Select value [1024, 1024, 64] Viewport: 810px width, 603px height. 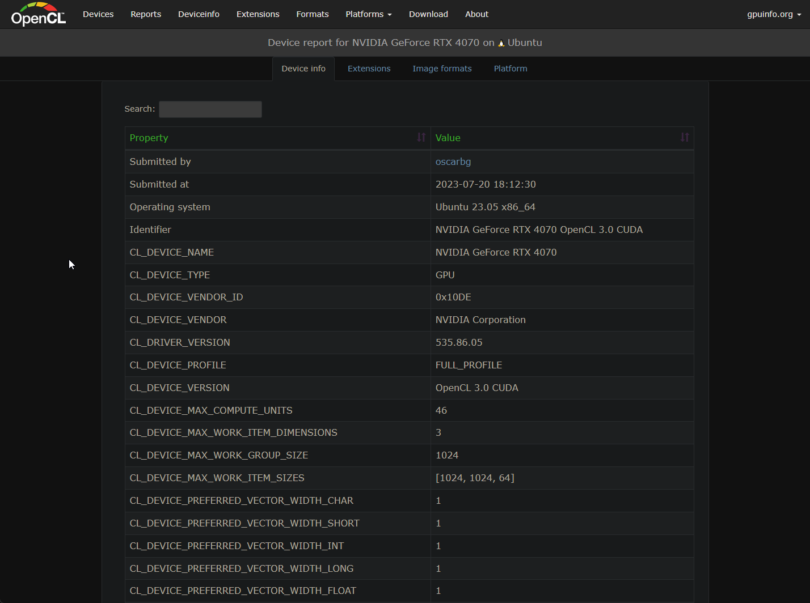point(475,478)
